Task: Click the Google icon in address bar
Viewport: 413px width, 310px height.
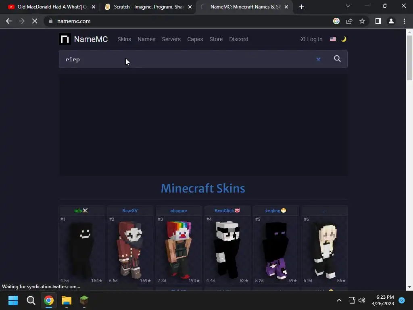Action: coord(336,21)
